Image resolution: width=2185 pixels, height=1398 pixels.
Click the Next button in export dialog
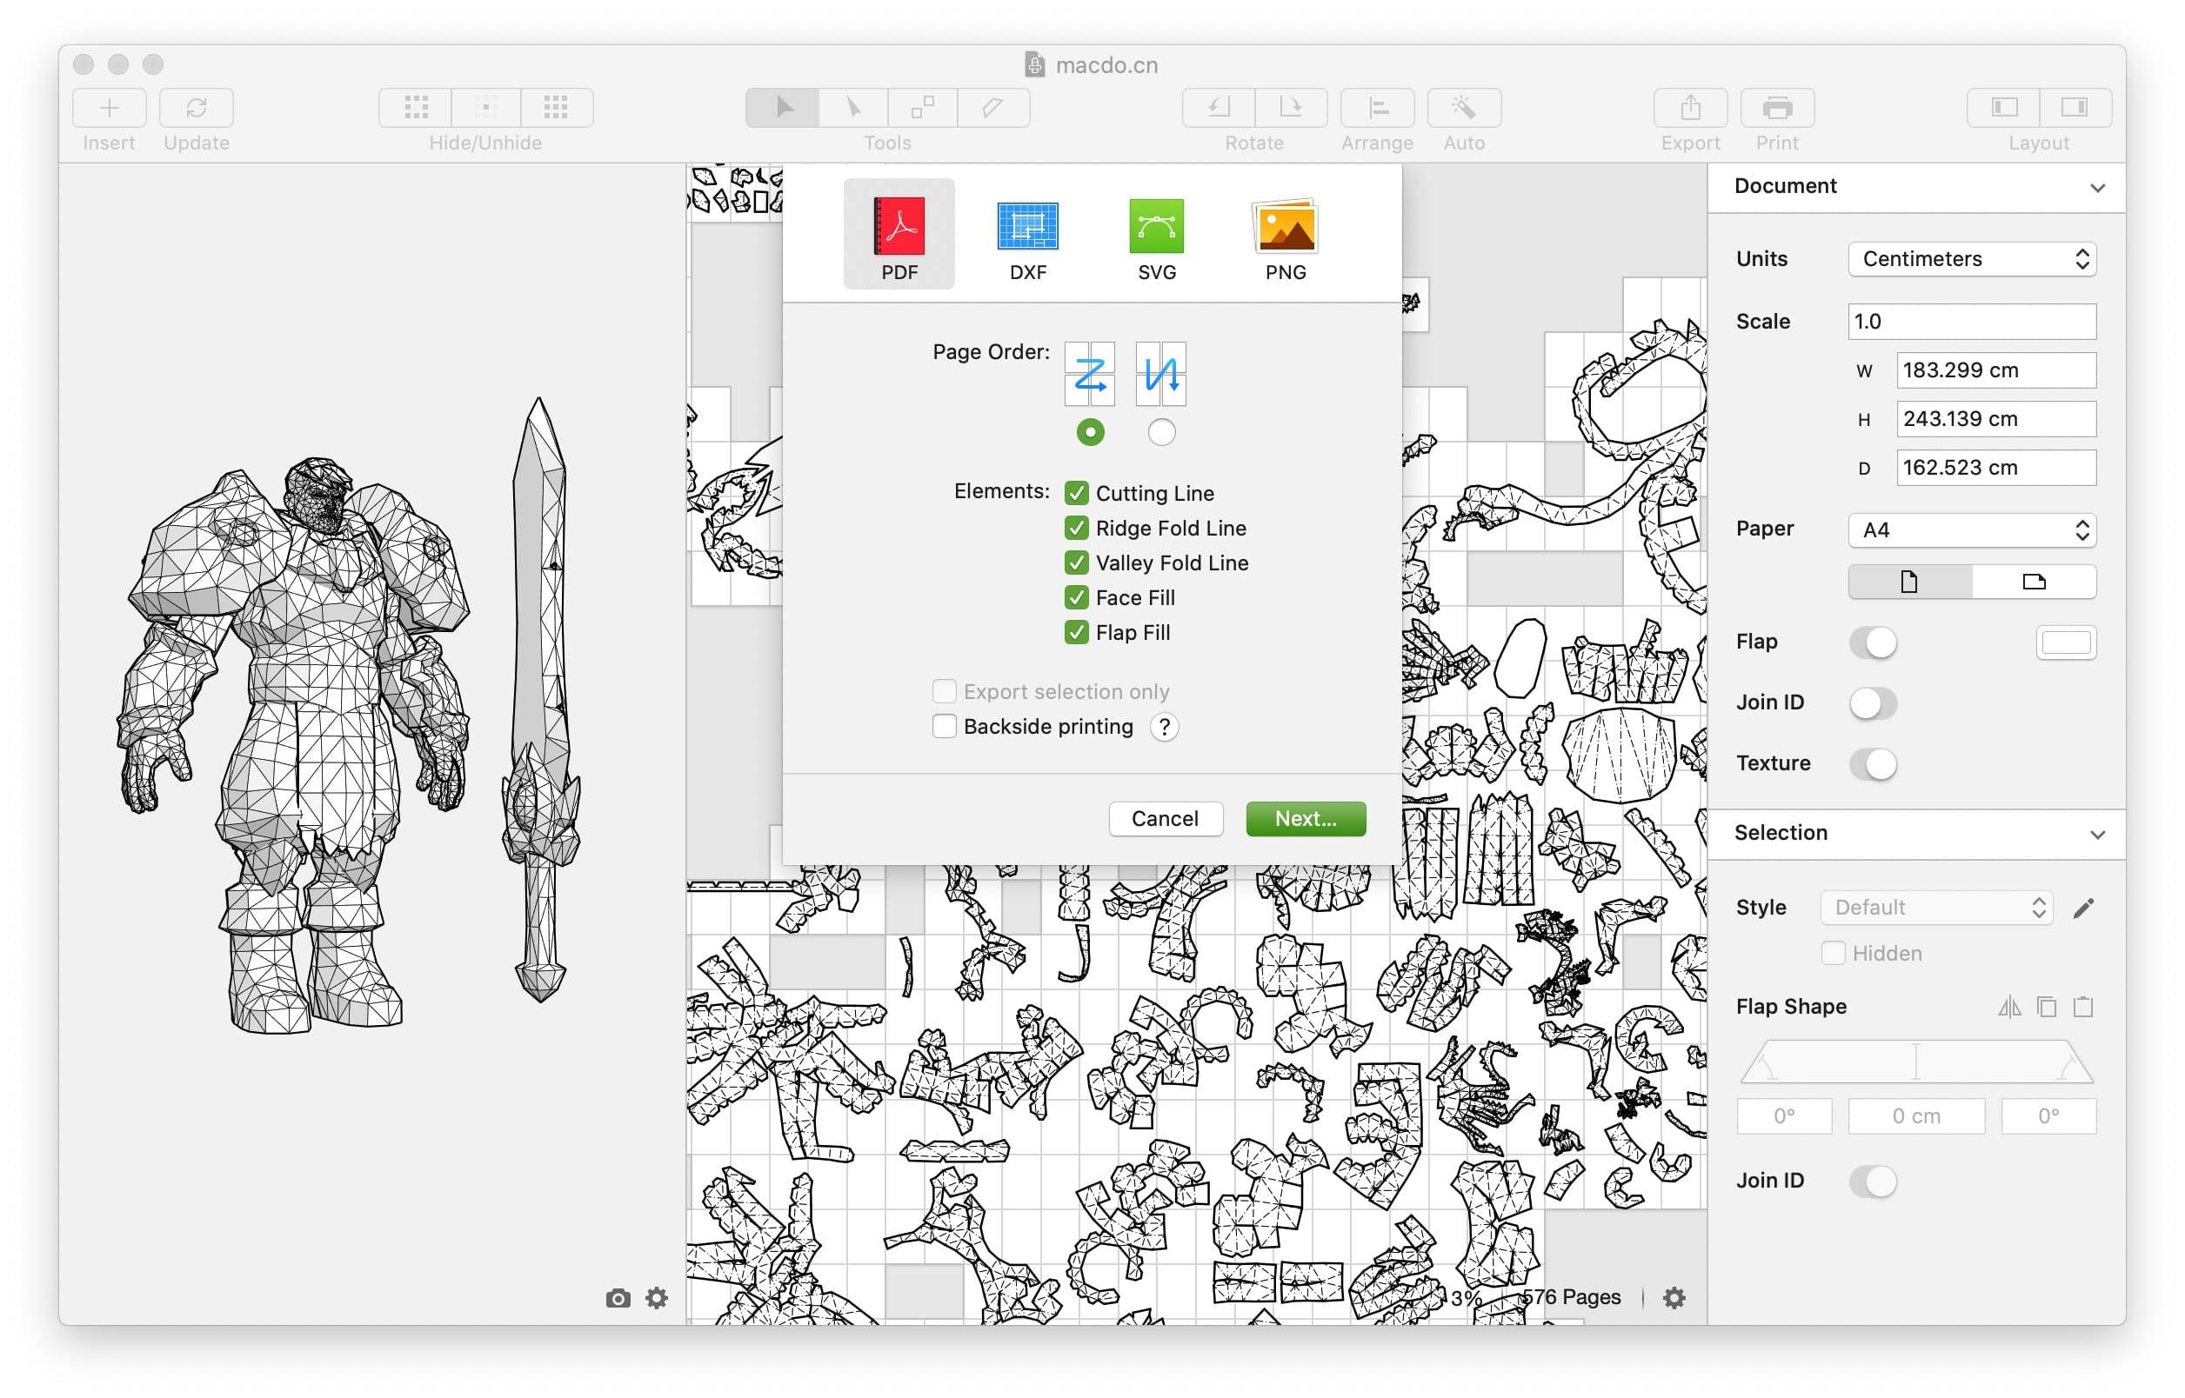click(1305, 819)
